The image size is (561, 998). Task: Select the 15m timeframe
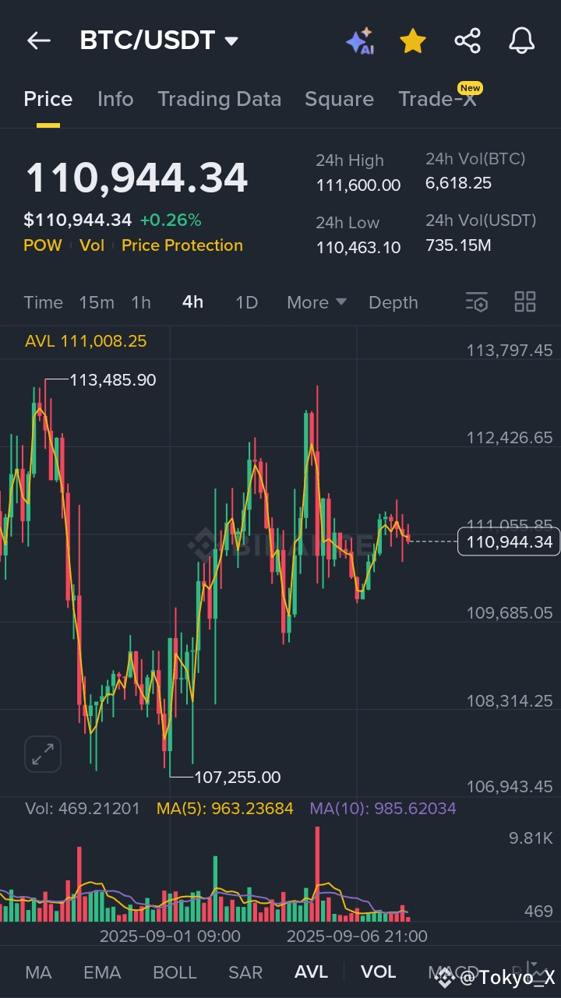coord(97,302)
